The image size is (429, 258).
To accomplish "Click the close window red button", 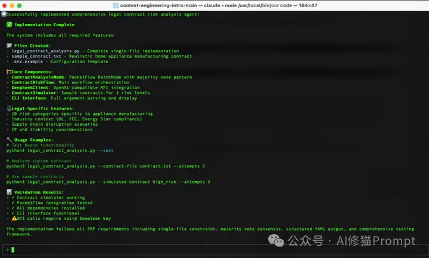I will 4,5.
